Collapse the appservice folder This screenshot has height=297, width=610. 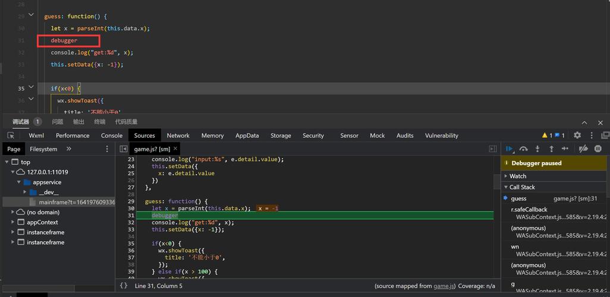[18, 182]
